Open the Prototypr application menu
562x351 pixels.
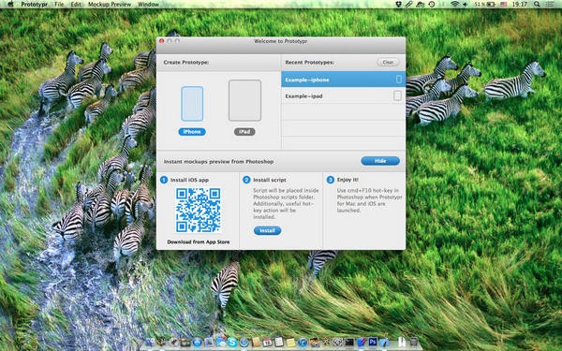35,5
